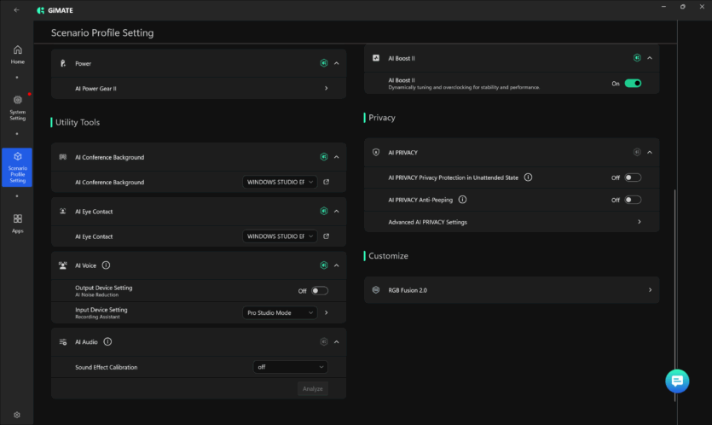Collapse the Power section chevron
This screenshot has width=712, height=425.
337,63
